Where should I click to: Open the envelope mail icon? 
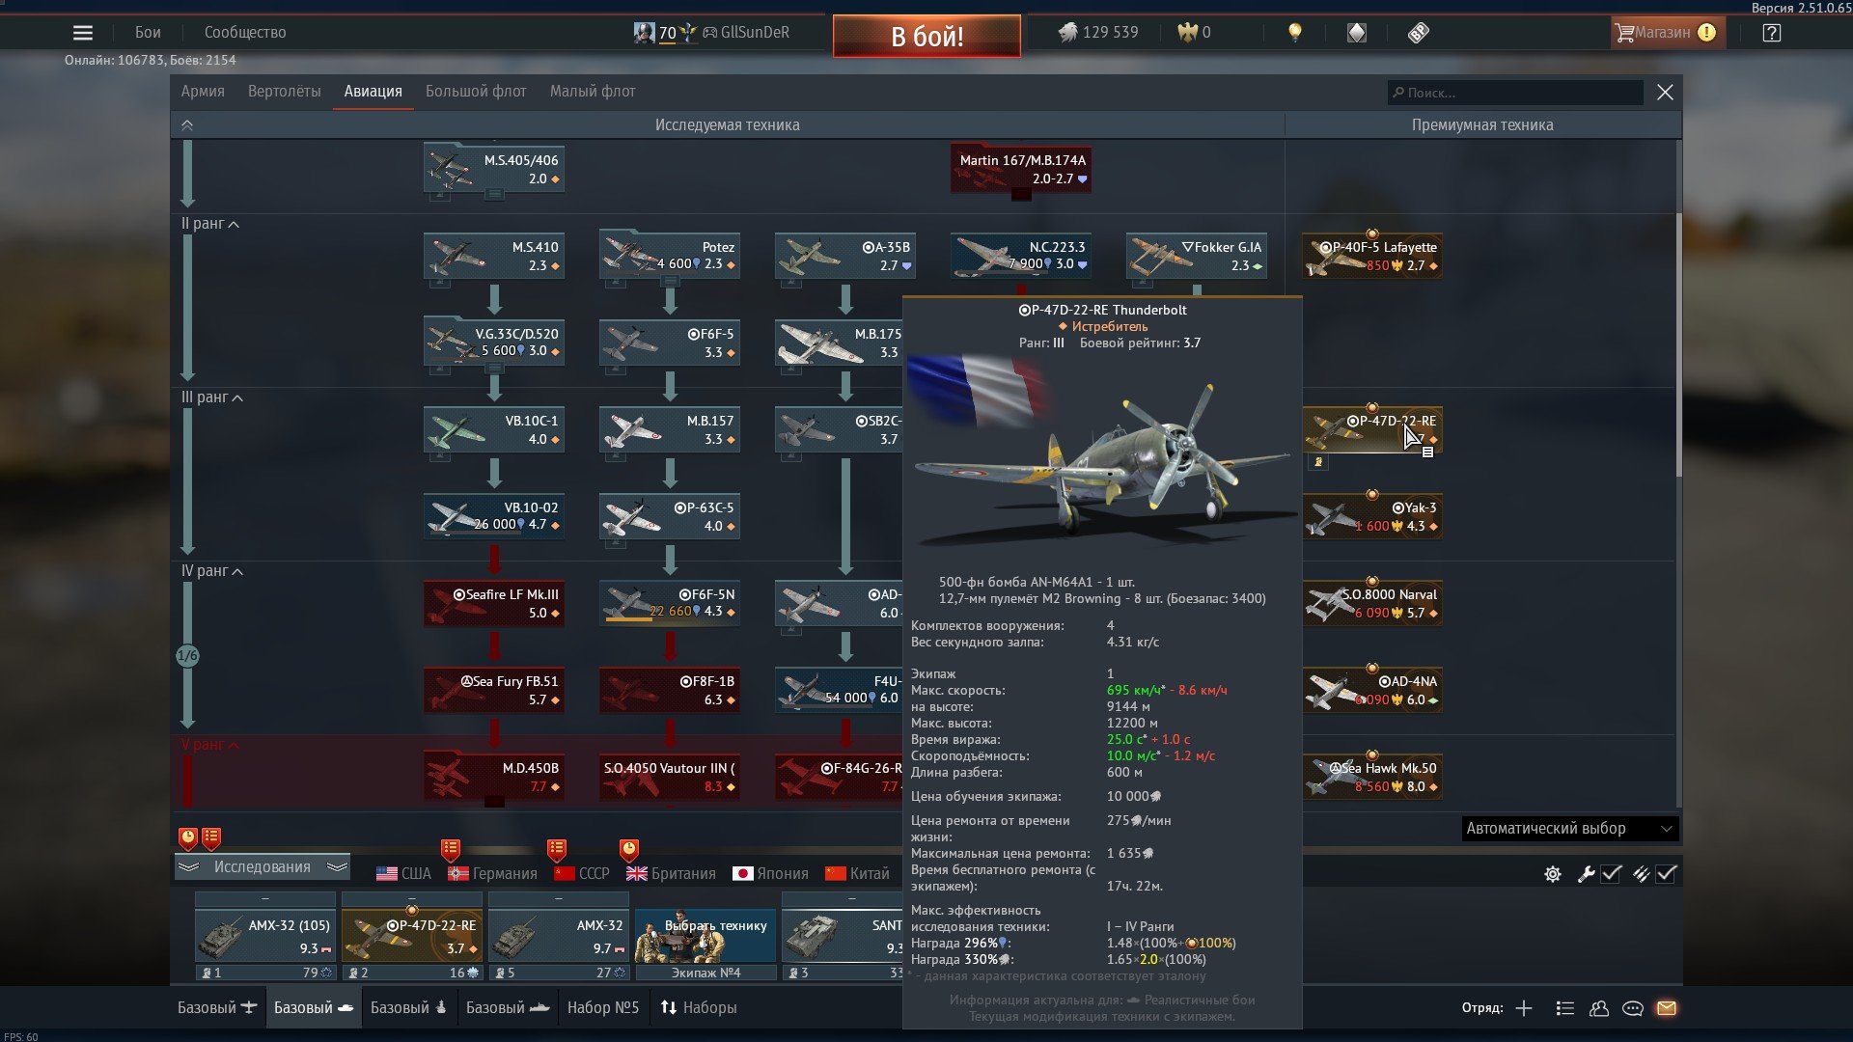1667,1008
